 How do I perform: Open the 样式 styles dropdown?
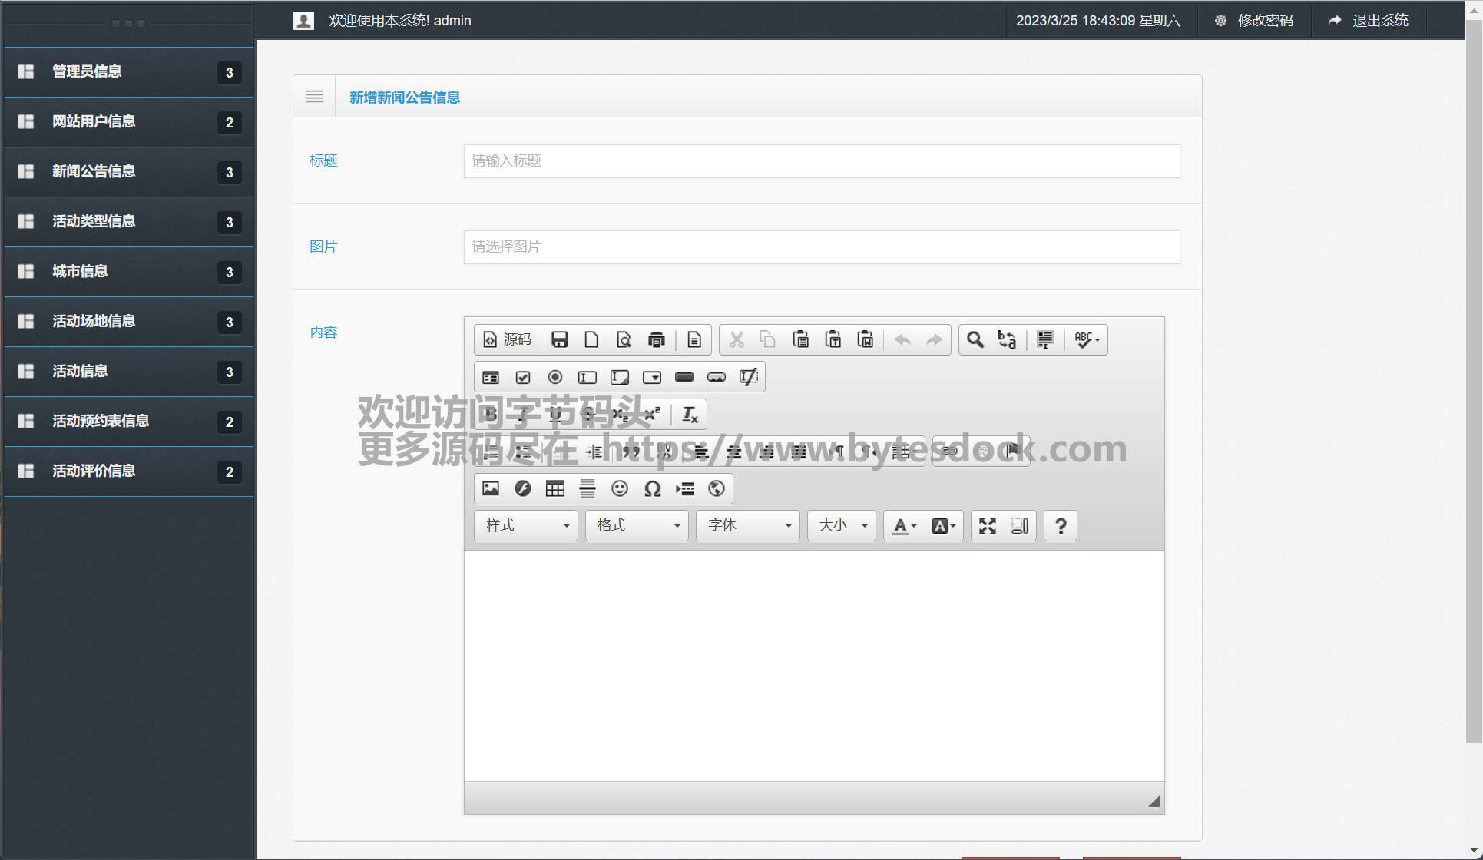click(x=526, y=525)
